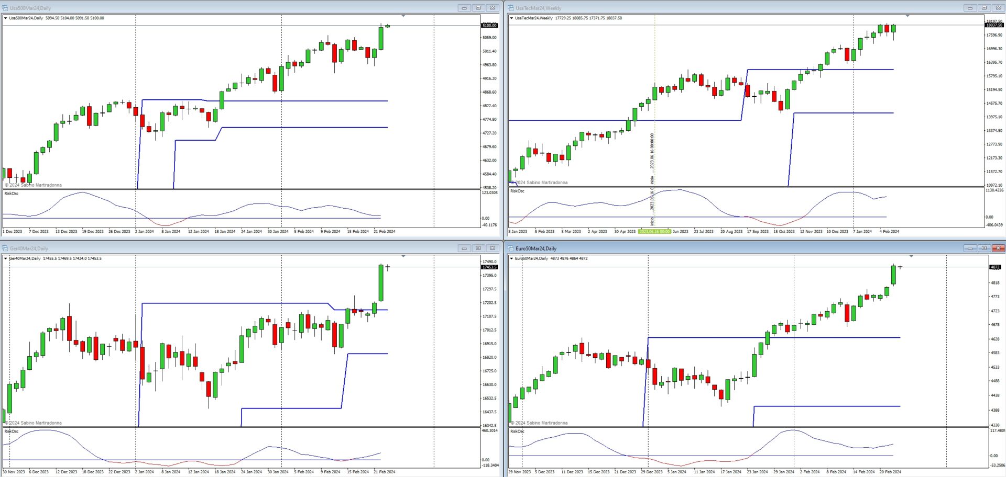This screenshot has height=477, width=1006.
Task: Activate the UsaTecMar24,Weekly window title bar
Action: click(734, 8)
